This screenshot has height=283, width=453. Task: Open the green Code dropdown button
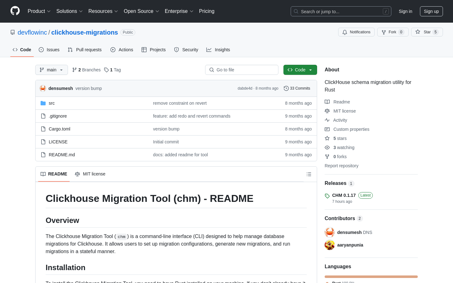300,70
